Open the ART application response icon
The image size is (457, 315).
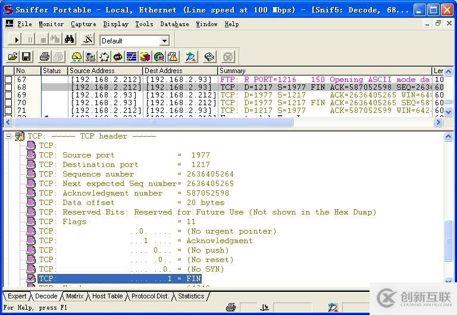click(118, 57)
